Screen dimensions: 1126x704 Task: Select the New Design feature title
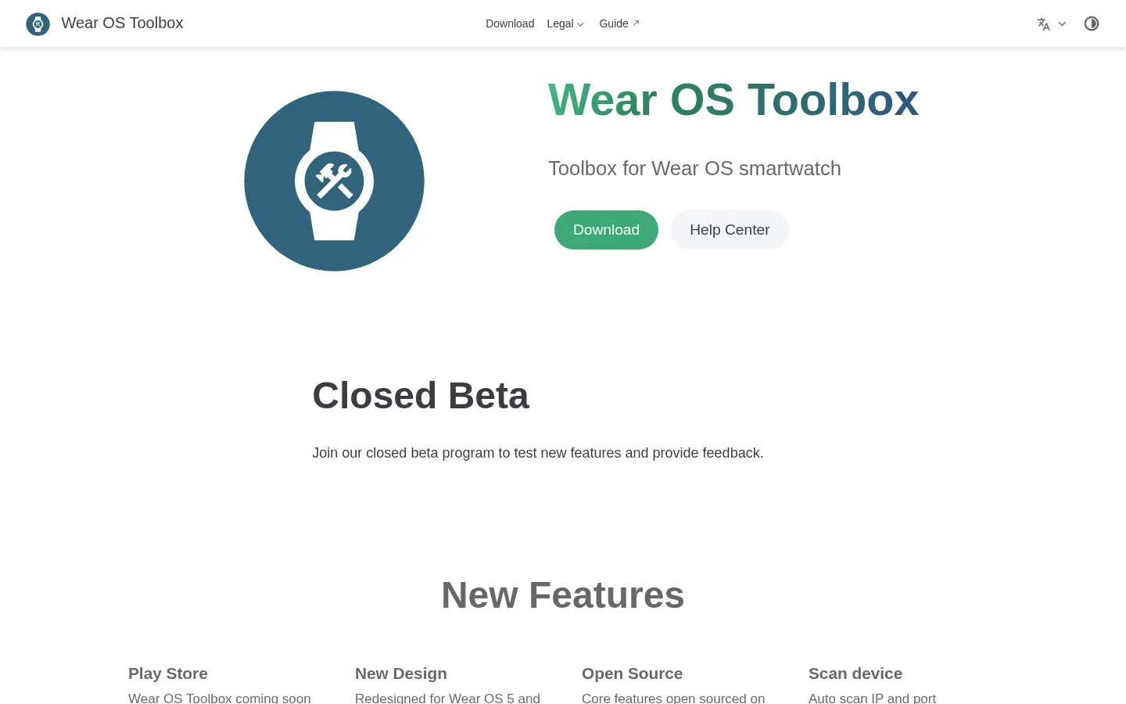pyautogui.click(x=401, y=673)
